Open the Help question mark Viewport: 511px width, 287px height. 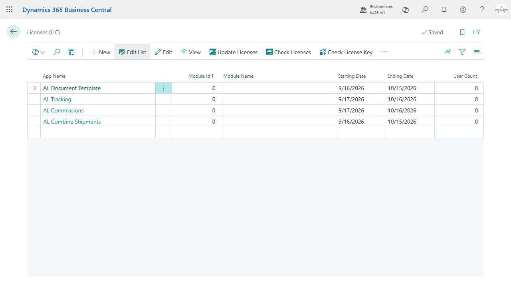click(x=482, y=10)
